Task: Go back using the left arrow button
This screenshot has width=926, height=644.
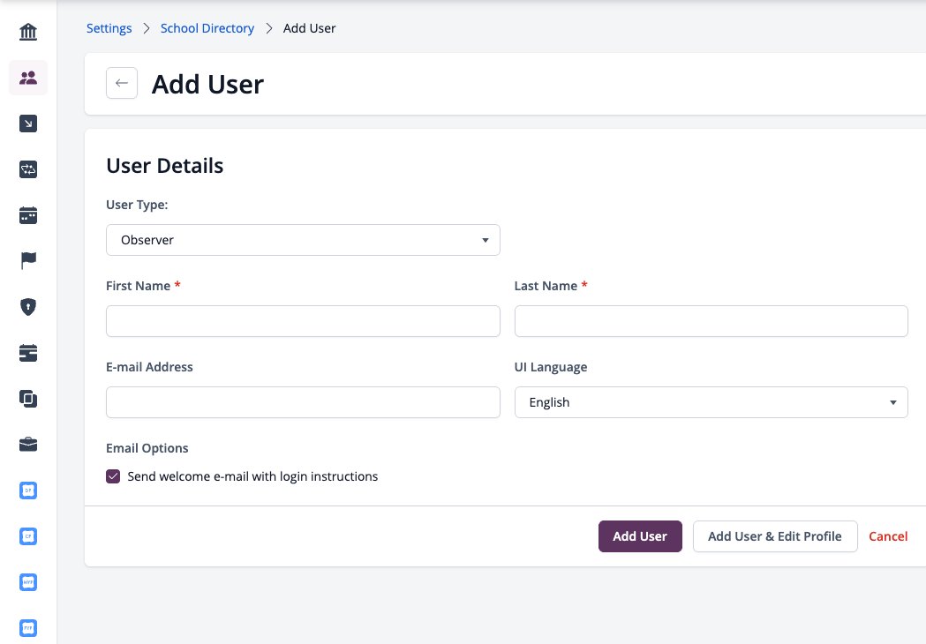Action: tap(122, 83)
